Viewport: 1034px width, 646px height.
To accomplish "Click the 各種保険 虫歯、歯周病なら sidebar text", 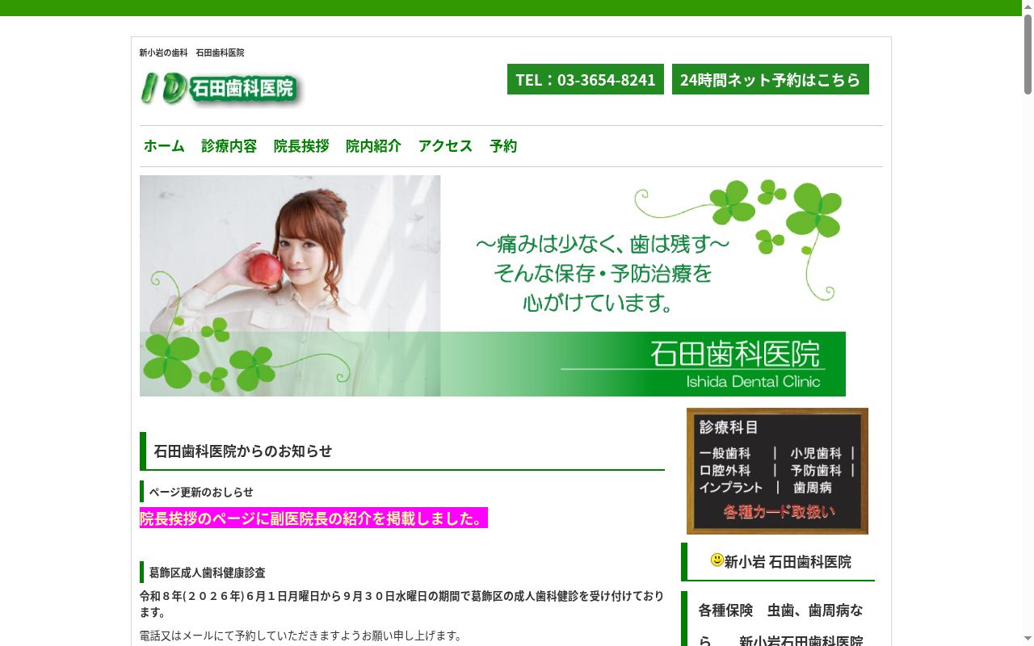I will 780,626.
